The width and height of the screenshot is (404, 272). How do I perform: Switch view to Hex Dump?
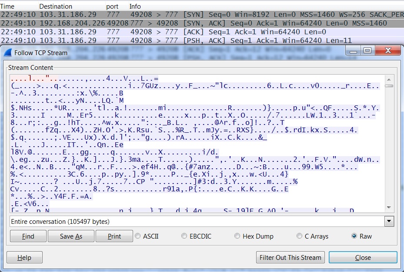[237, 236]
